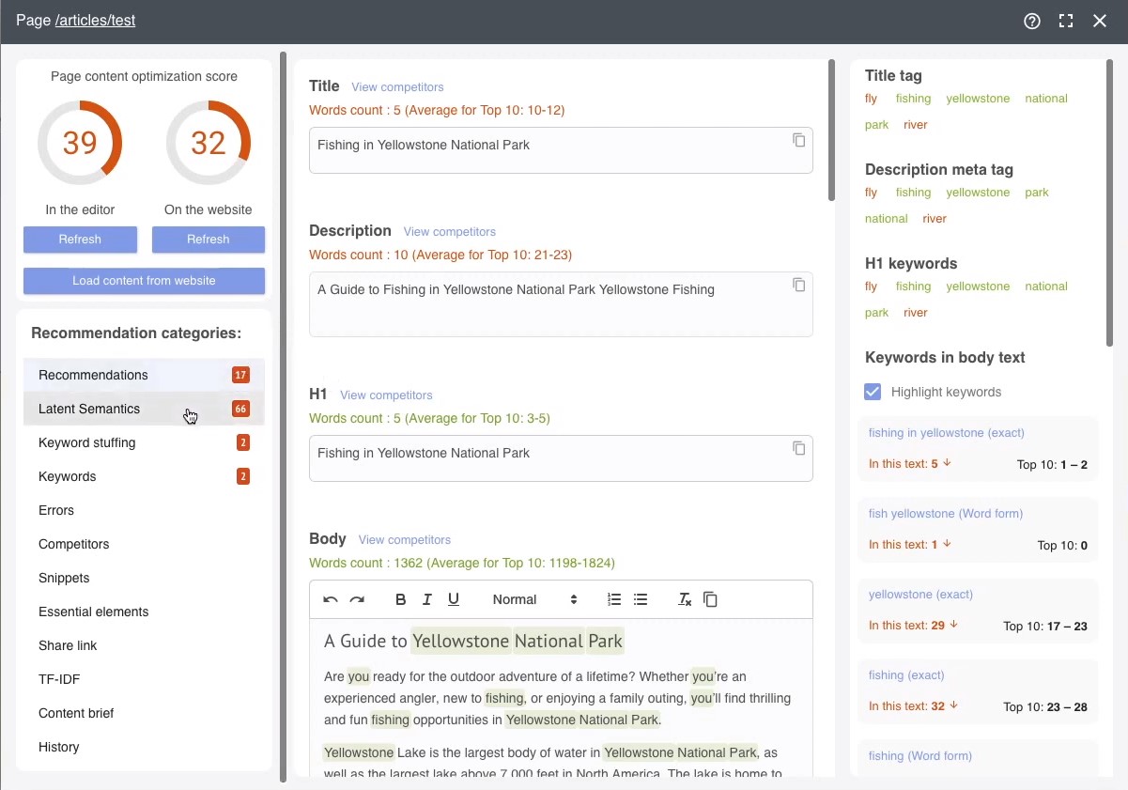Screen dimensions: 1128x790
Task: Open View competitors for the Description
Action: [450, 231]
